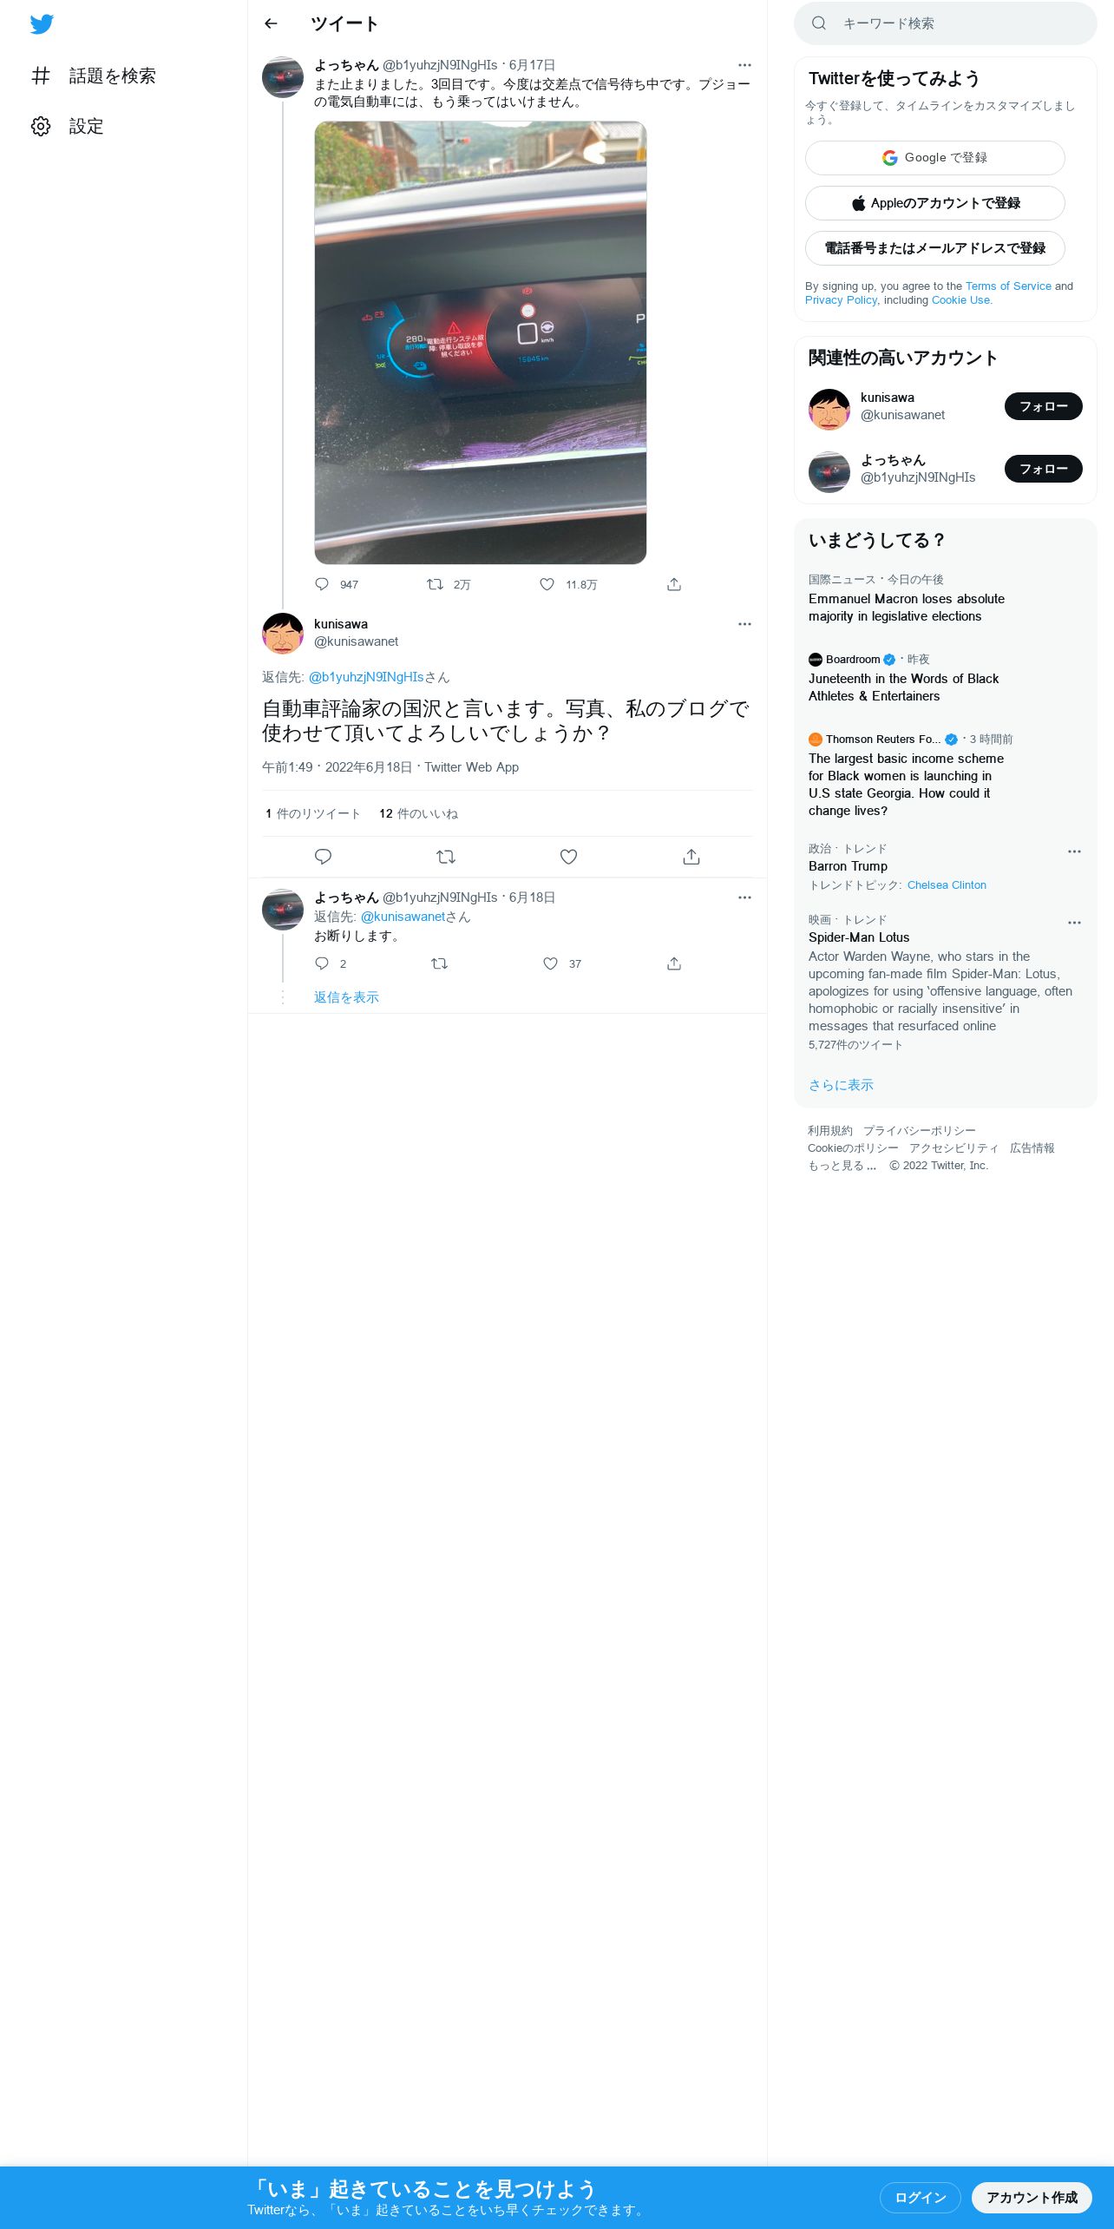Screen dimensions: 1114x2229
Task: Reply to よっちゃん's top tweet
Action: point(322,584)
